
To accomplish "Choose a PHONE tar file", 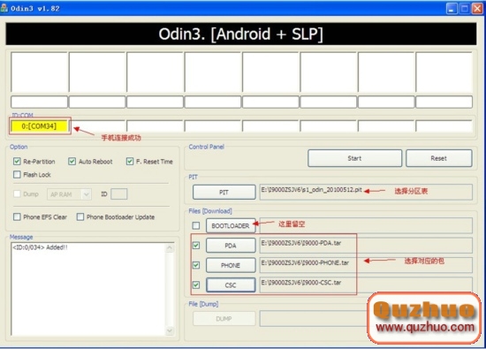I will coord(231,265).
